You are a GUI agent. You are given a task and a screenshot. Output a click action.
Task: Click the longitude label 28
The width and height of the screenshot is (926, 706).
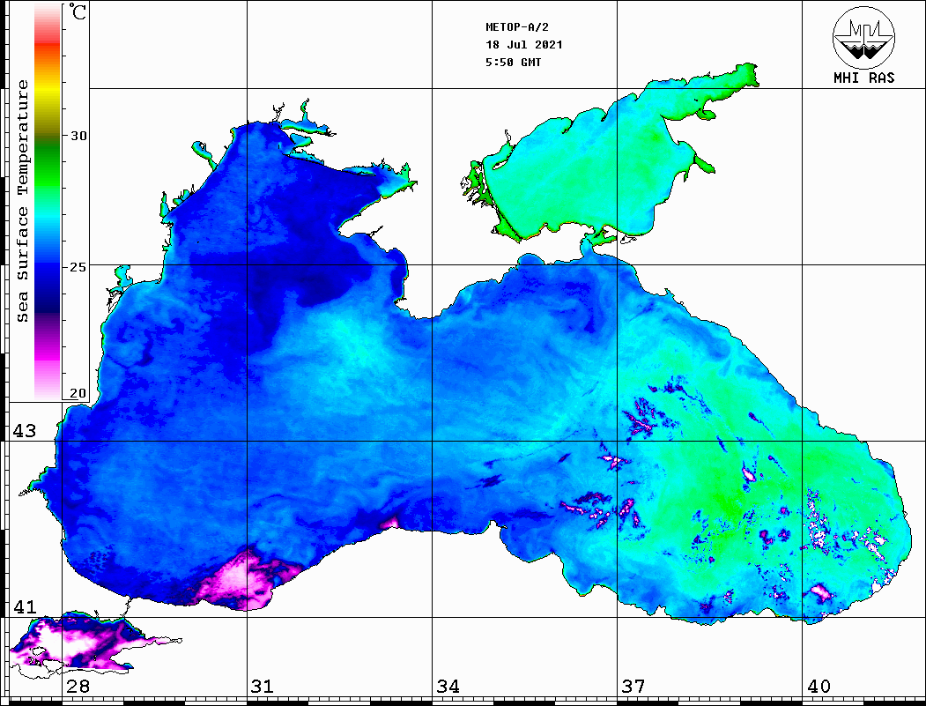[x=78, y=687]
